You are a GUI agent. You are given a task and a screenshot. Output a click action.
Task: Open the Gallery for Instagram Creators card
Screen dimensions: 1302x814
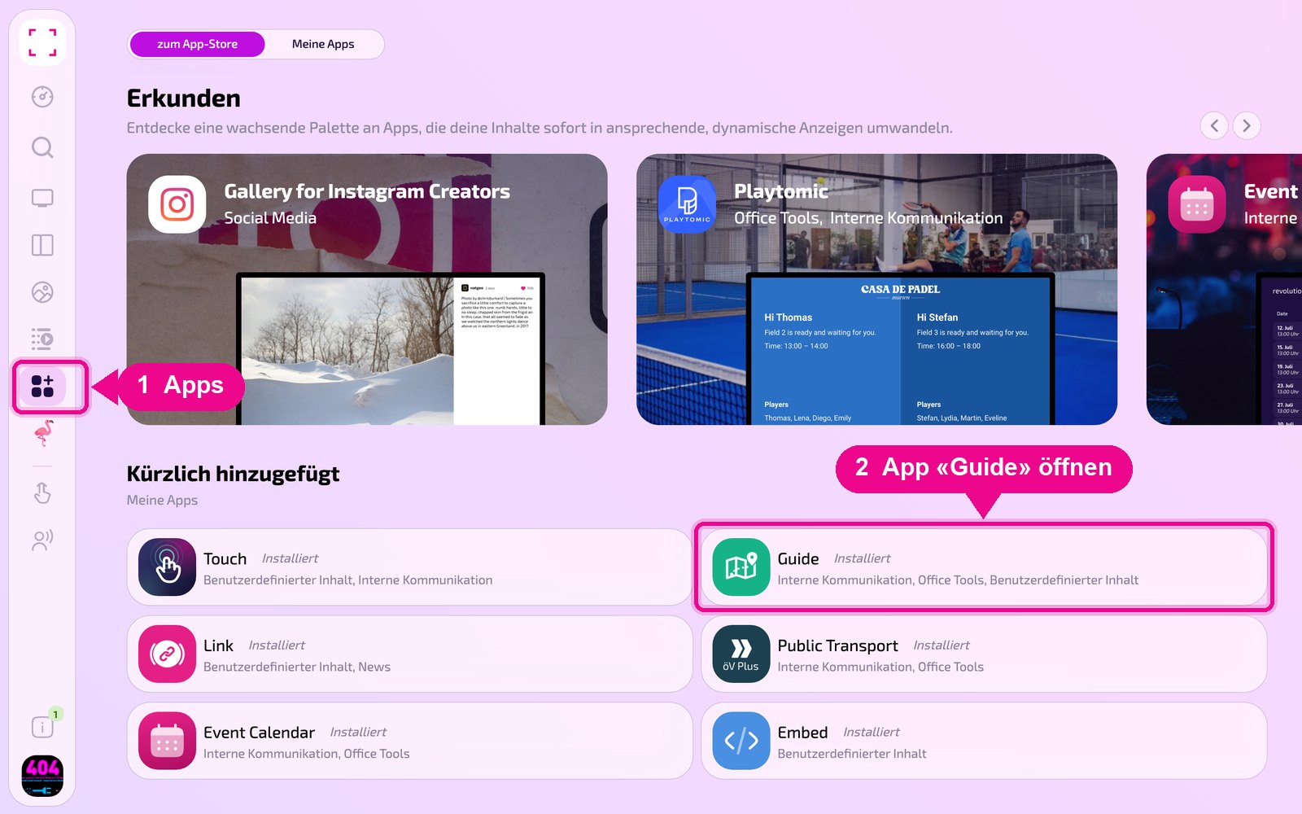pyautogui.click(x=367, y=289)
